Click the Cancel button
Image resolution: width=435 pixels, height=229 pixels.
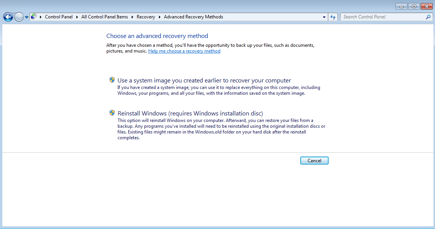[x=314, y=160]
